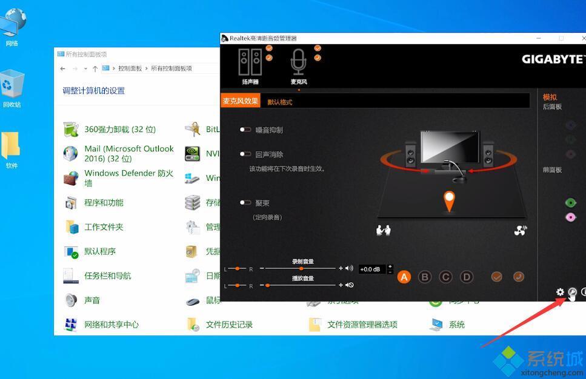This screenshot has height=379, width=586.
Task: Select the 麦克风效果 tab
Action: pos(240,101)
